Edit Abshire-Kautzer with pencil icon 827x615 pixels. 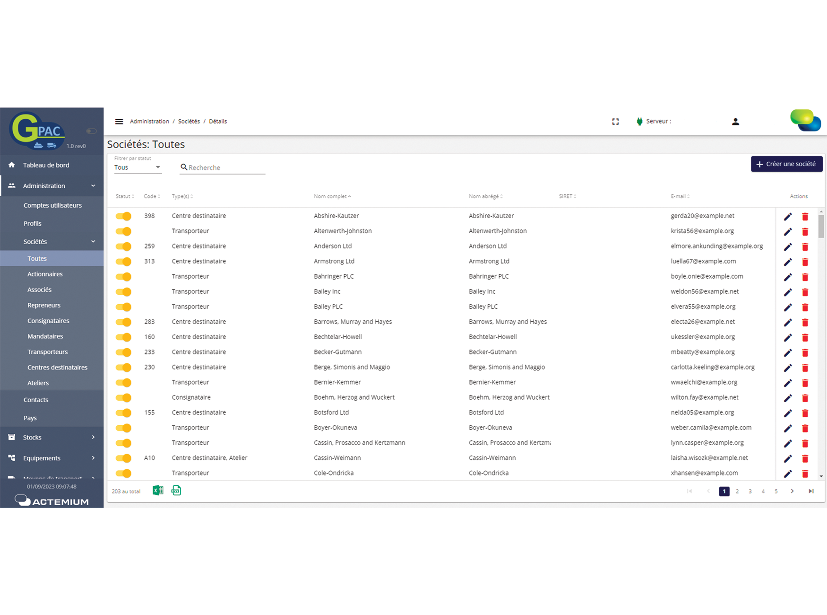(x=788, y=217)
